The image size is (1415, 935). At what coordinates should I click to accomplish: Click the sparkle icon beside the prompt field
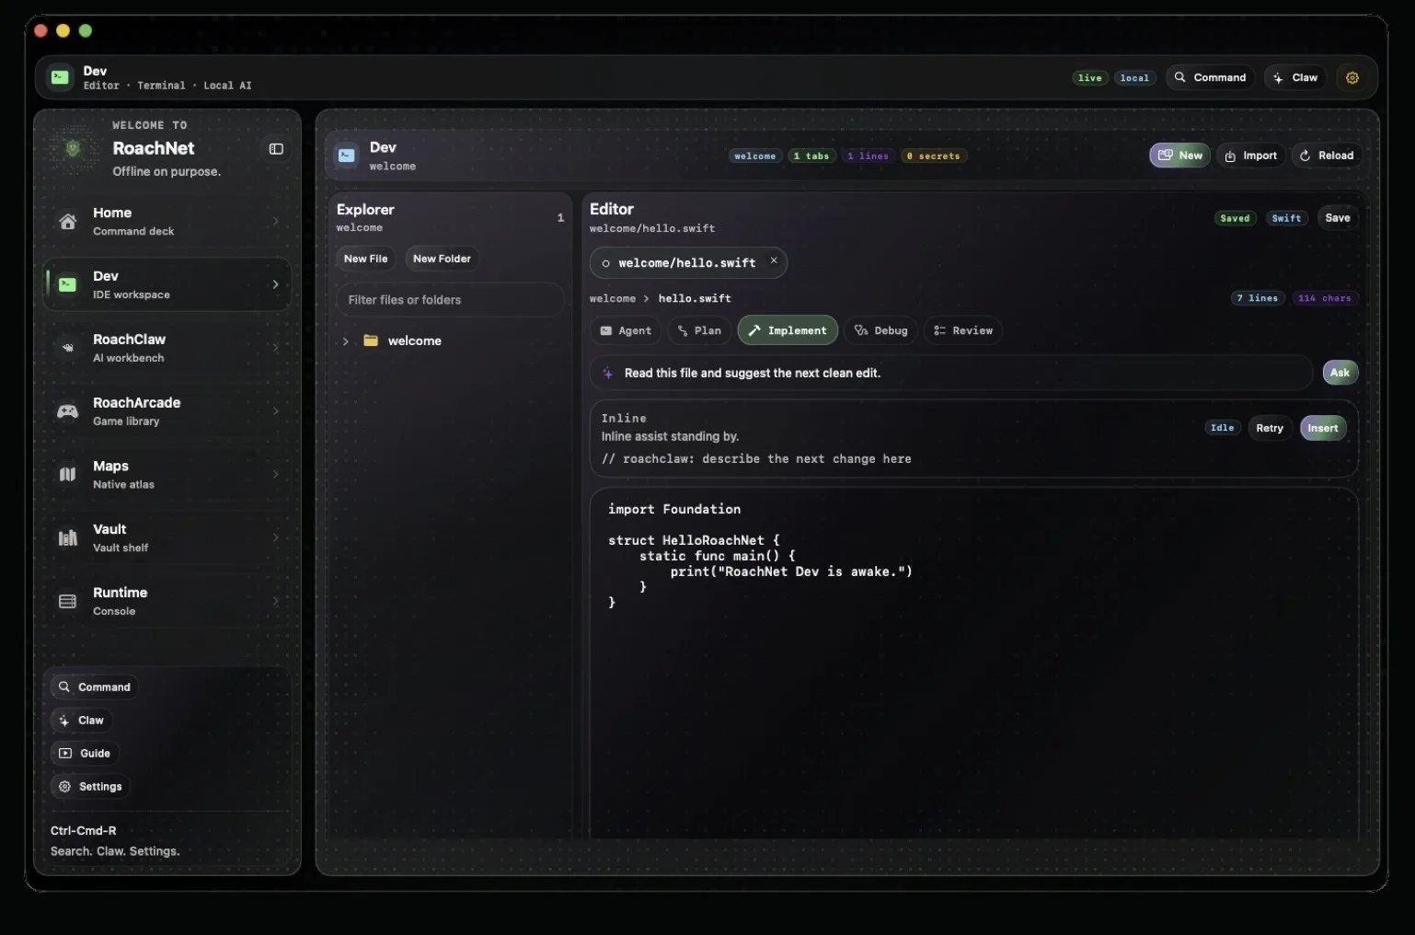point(608,373)
